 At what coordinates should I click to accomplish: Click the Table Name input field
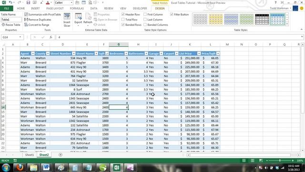click(11, 20)
